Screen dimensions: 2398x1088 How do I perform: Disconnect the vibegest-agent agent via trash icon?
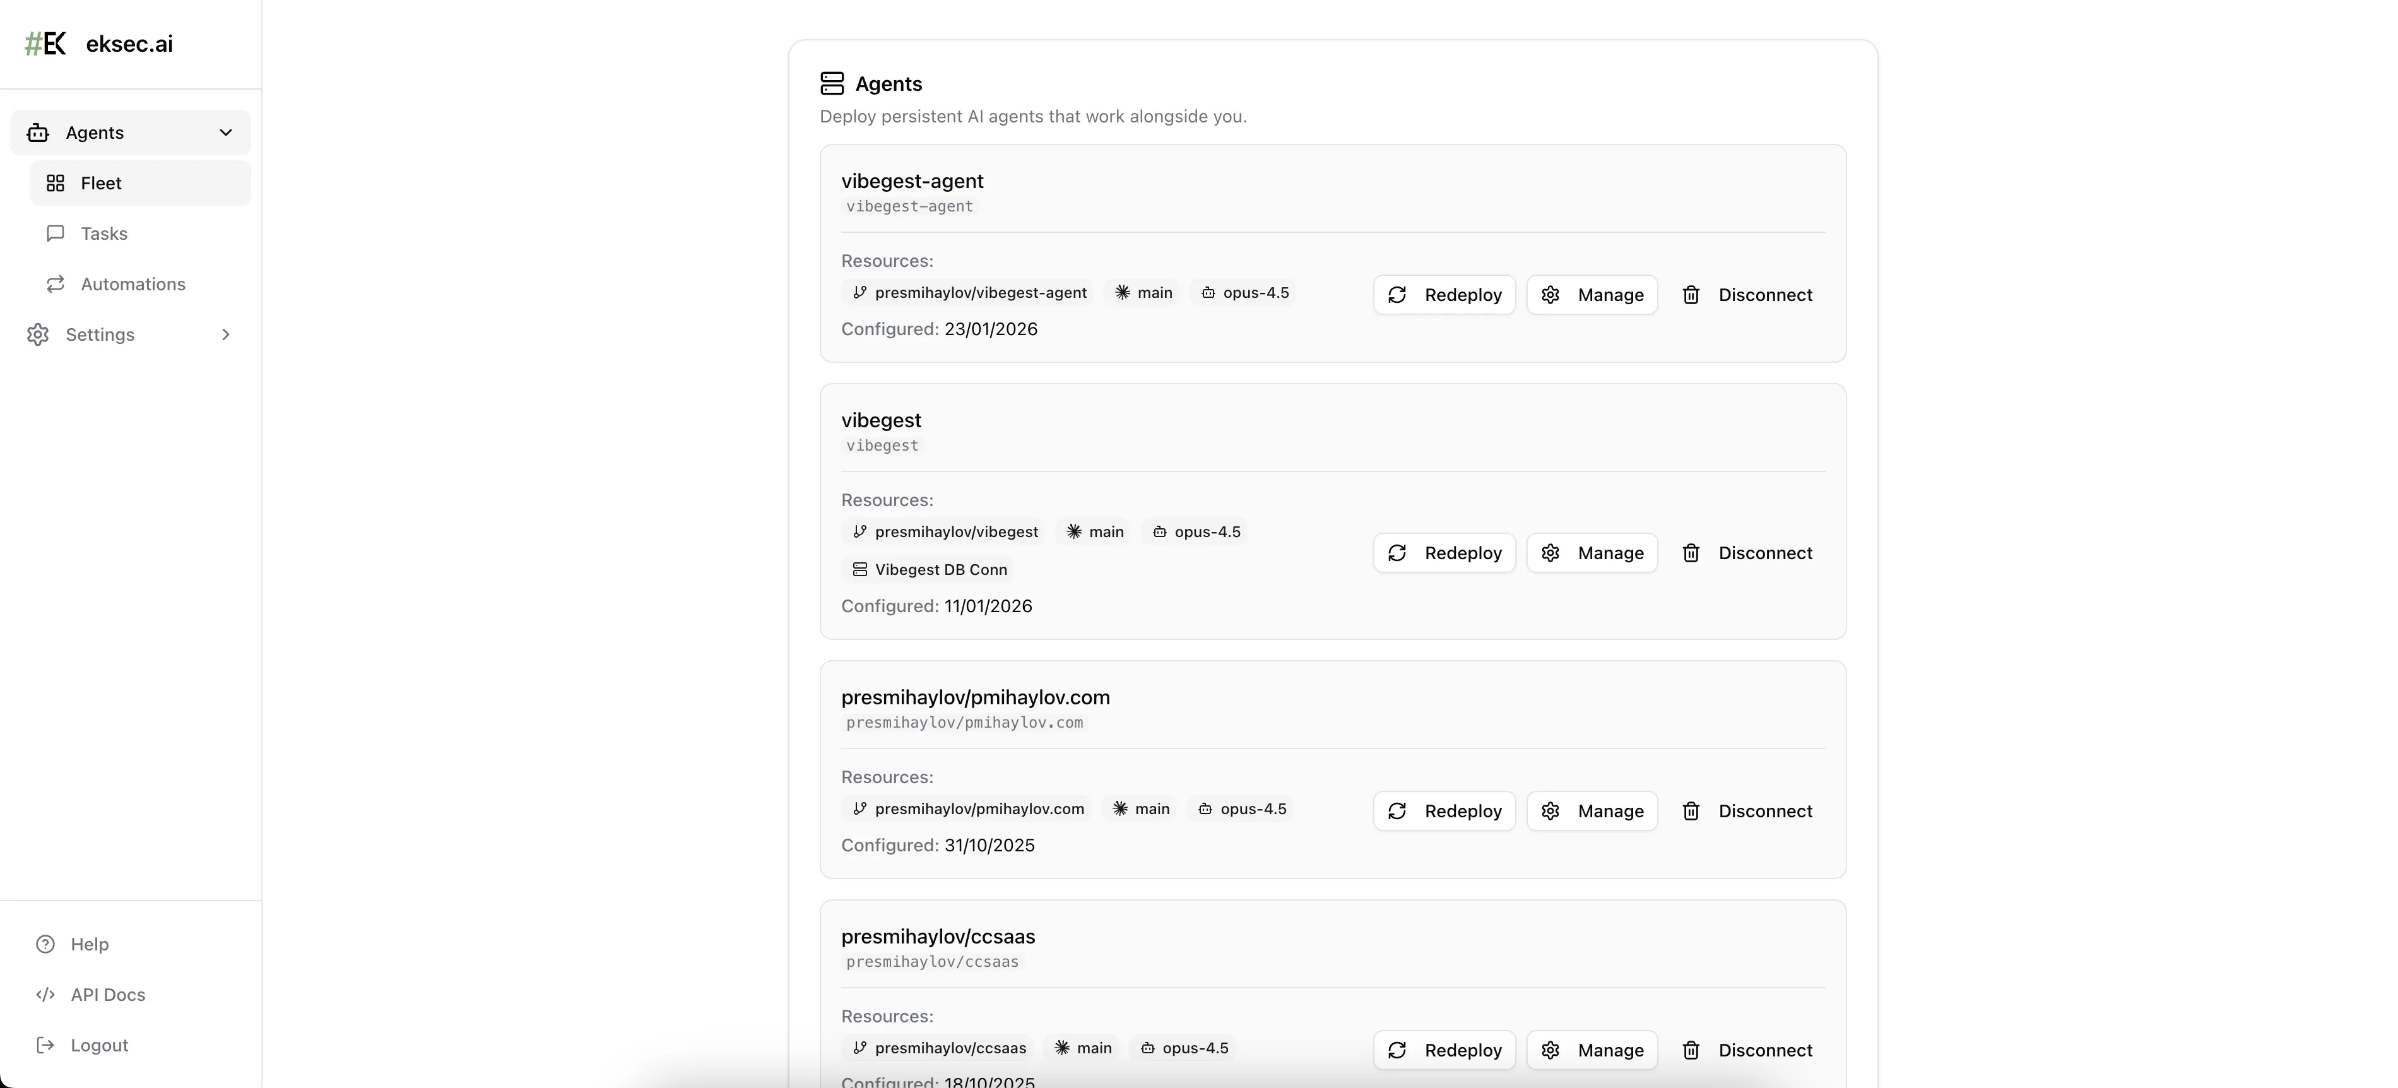[1691, 295]
